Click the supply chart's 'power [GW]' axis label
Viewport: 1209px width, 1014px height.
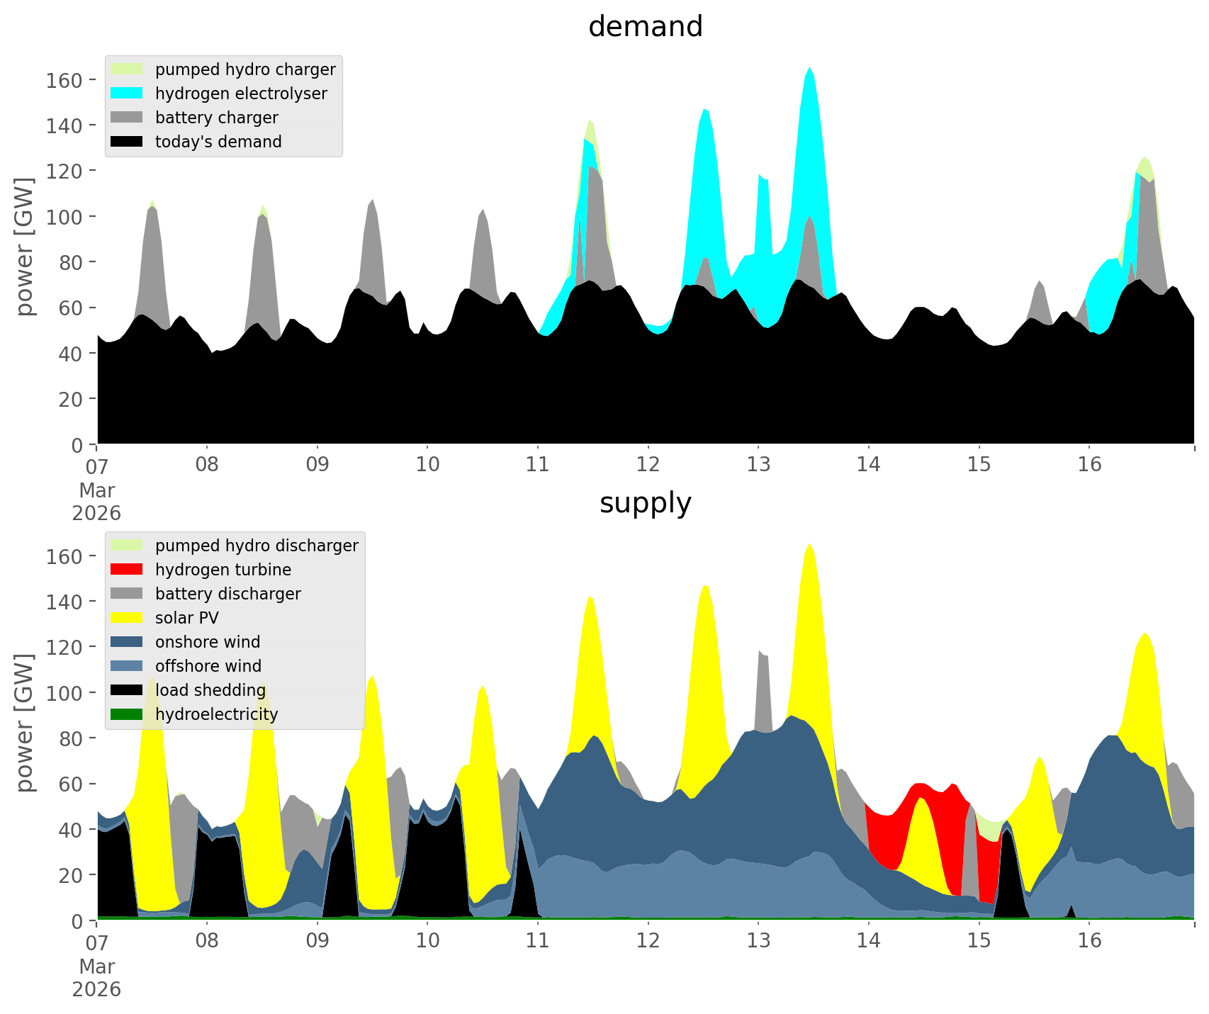(25, 723)
